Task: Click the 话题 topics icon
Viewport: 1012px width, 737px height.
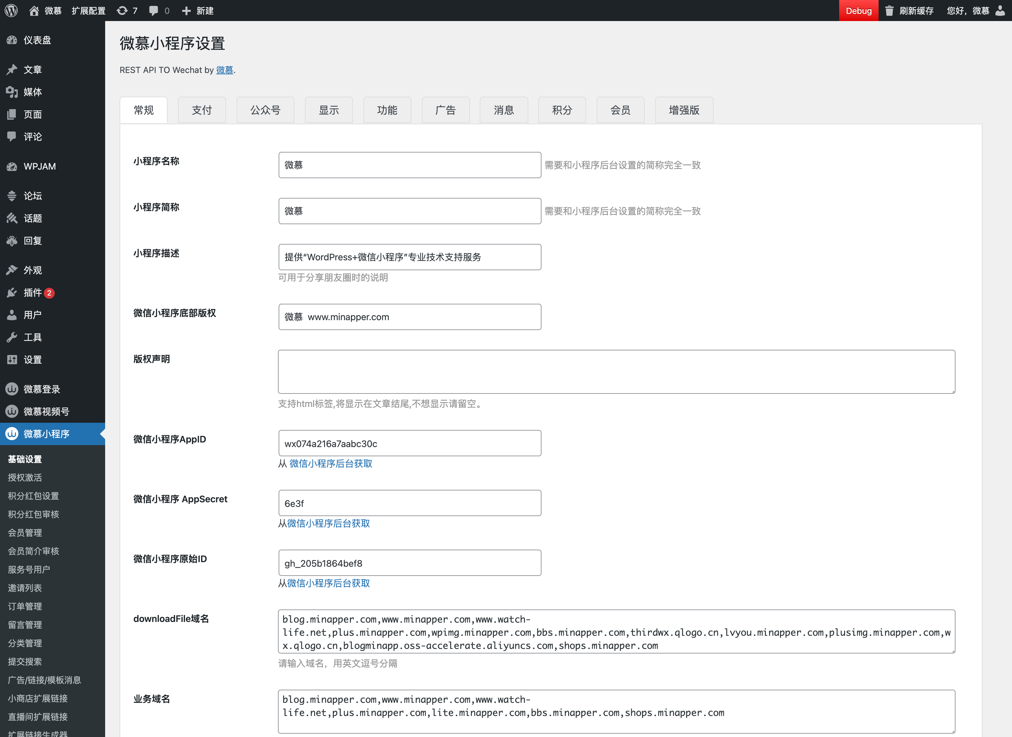Action: (12, 218)
